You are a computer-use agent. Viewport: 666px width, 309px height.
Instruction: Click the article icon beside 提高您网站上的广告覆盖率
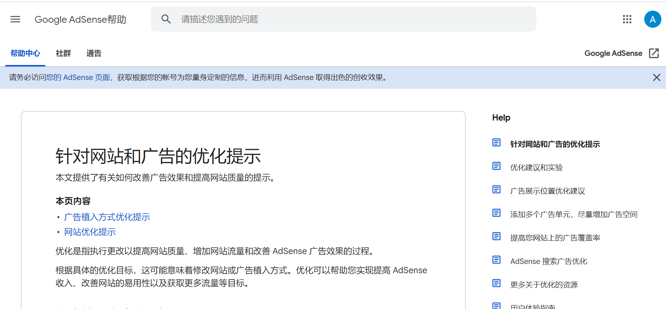coord(496,237)
